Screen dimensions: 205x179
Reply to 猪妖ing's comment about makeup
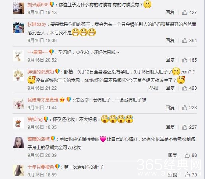[170, 127]
